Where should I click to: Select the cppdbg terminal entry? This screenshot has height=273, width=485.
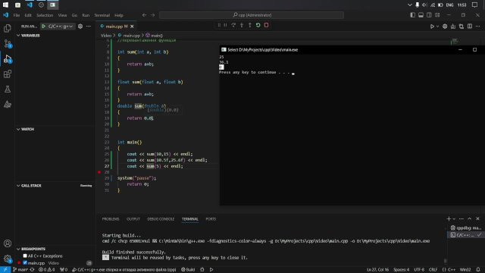(x=466, y=227)
